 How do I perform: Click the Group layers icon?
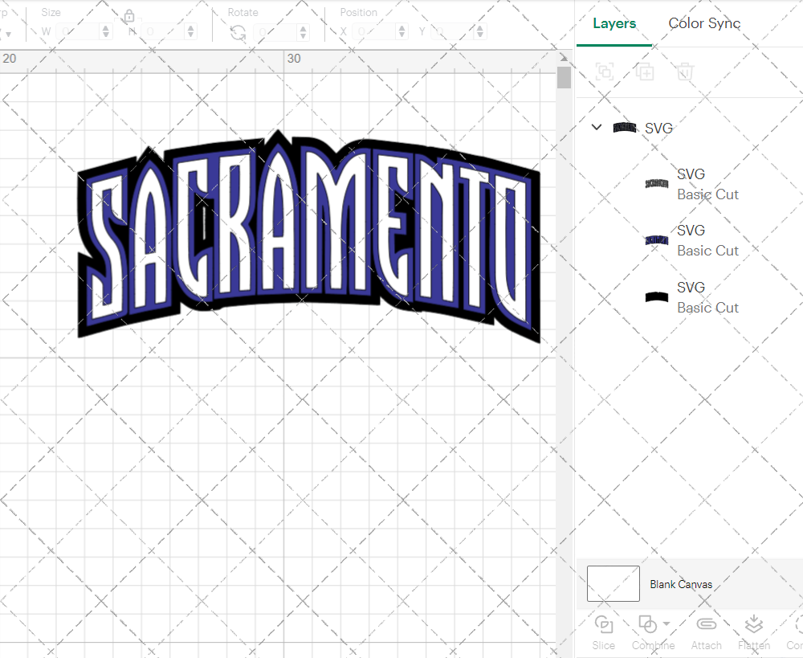(605, 72)
